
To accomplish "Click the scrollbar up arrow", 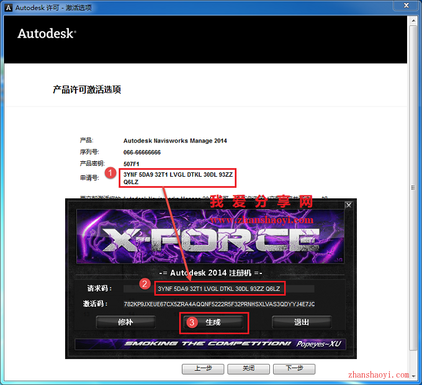I will tap(413, 20).
